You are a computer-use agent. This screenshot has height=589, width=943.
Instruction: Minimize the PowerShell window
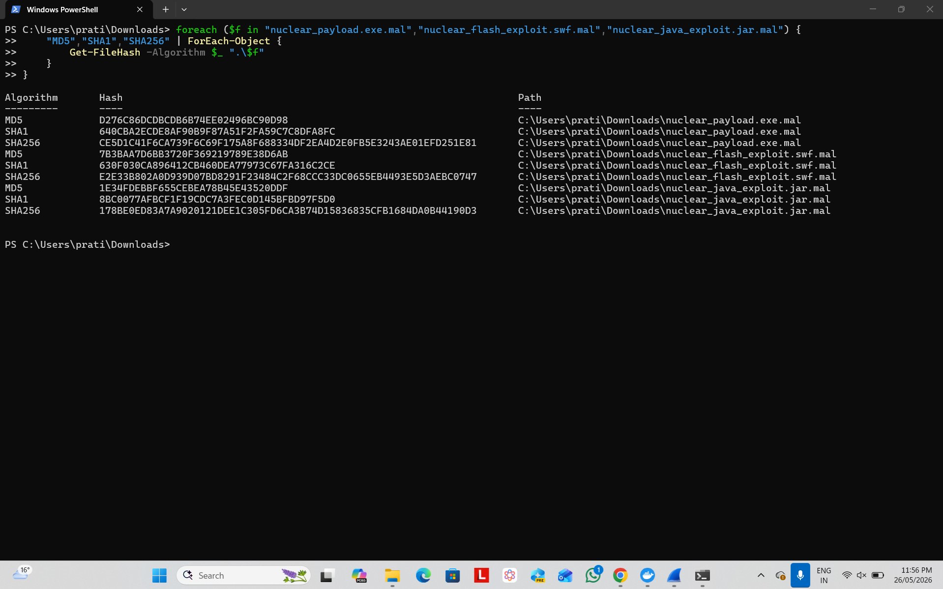(x=873, y=9)
